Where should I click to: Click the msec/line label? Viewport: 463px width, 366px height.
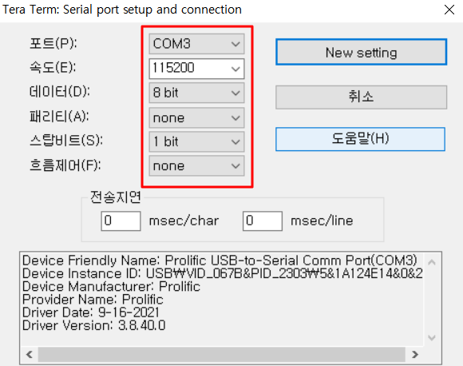tap(322, 221)
